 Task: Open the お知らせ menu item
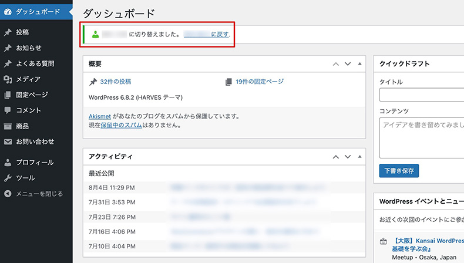coord(29,48)
